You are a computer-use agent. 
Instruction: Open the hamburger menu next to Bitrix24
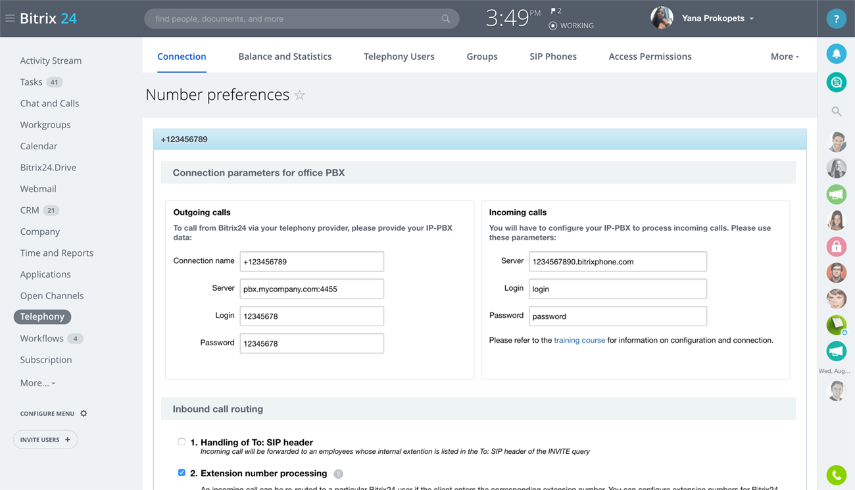point(10,18)
